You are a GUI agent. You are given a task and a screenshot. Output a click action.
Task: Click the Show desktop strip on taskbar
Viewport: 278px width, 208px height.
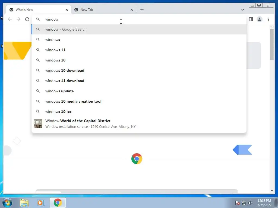(276, 203)
